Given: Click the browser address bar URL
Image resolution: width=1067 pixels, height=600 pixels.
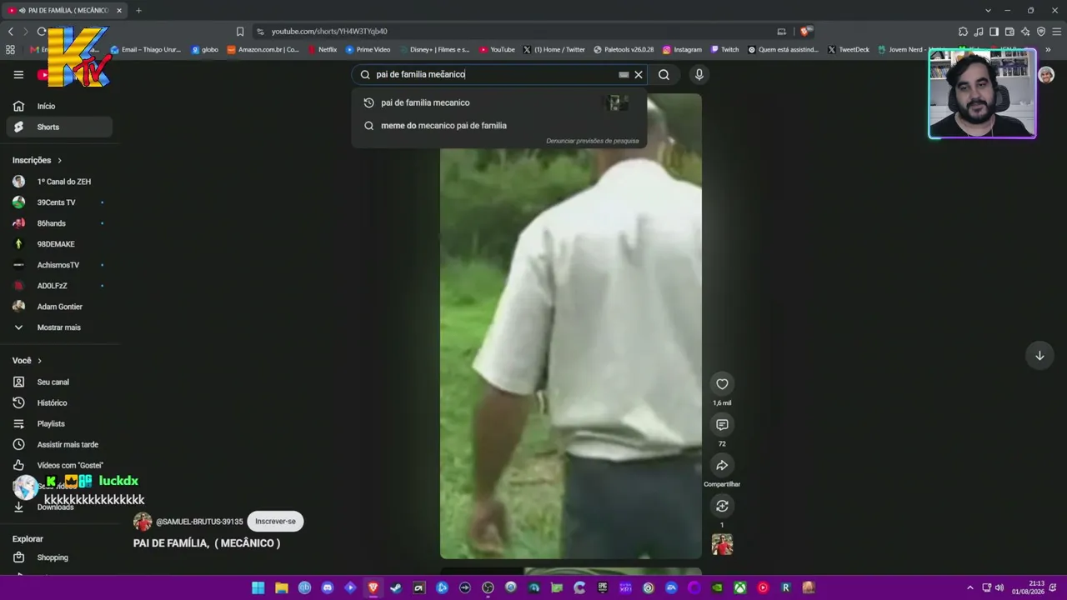Looking at the screenshot, I should 329,32.
